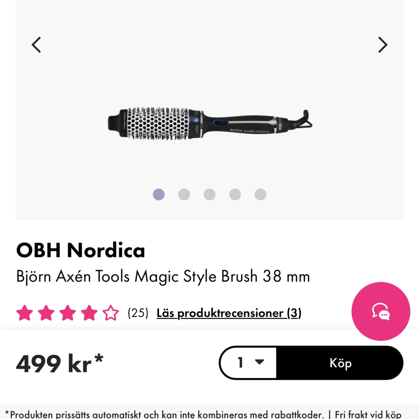Viewport: 419px width, 419px height.
Task: Click the Björn Axén Tools product title
Action: click(x=163, y=276)
